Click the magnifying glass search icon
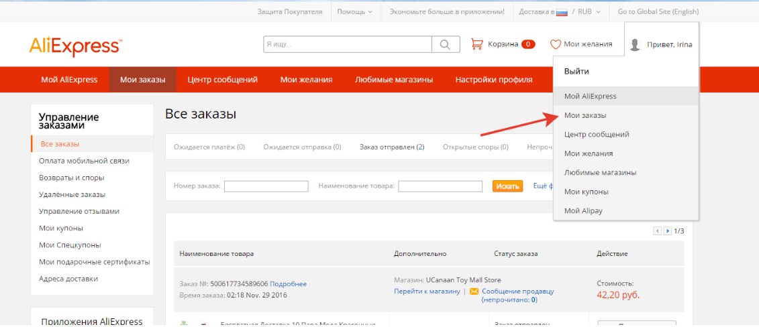Viewport: 759px width, 327px height. (445, 44)
